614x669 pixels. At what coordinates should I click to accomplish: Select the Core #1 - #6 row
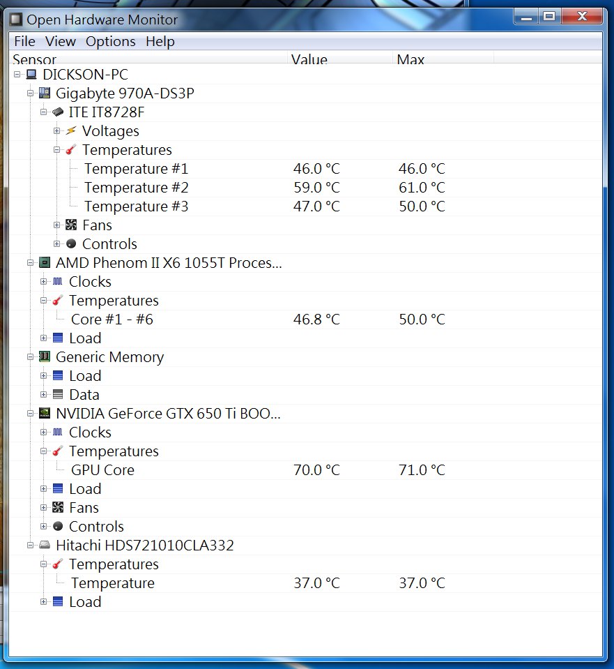click(x=305, y=319)
